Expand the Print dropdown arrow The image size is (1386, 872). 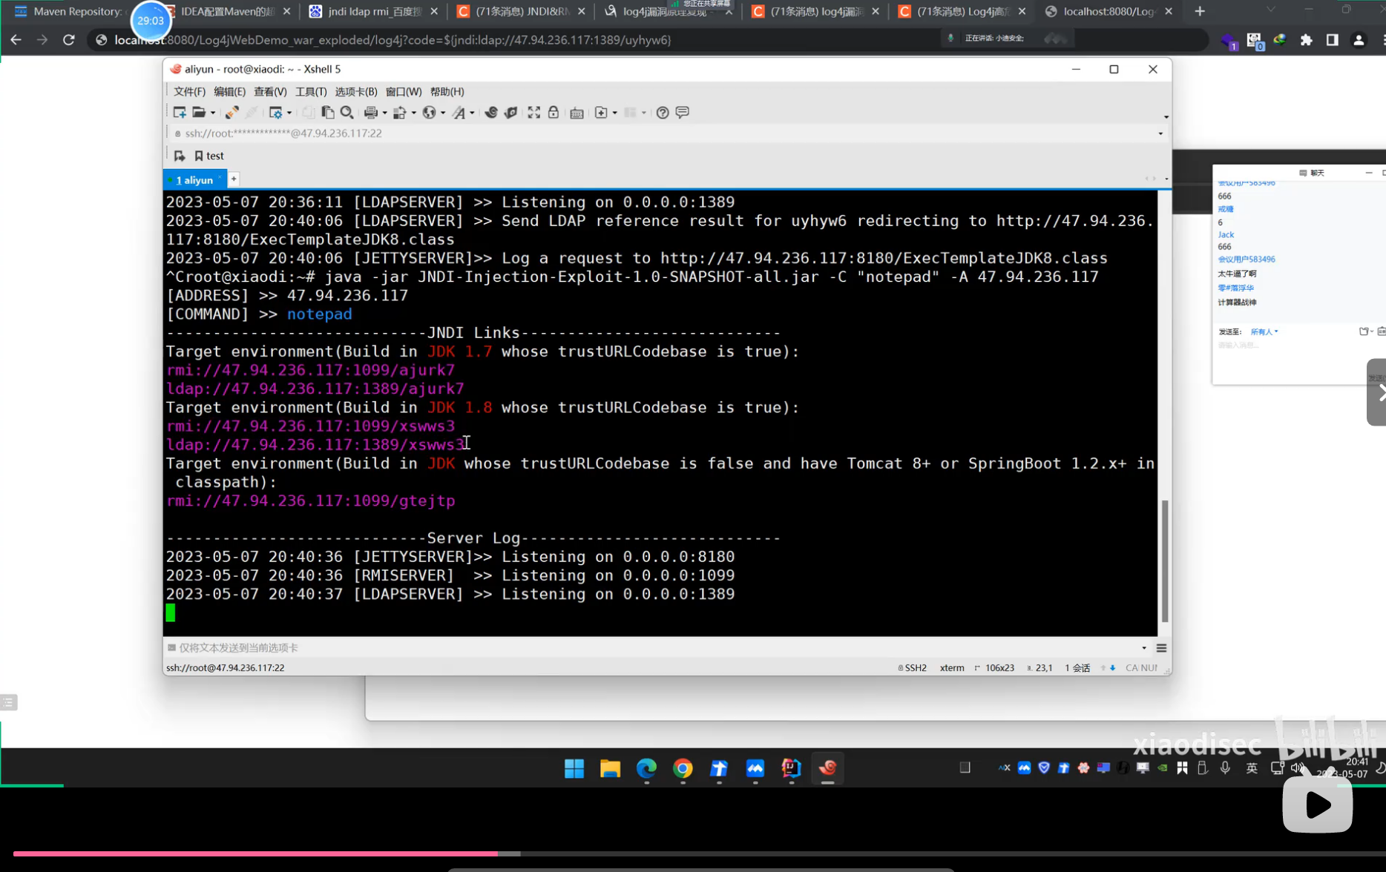384,113
